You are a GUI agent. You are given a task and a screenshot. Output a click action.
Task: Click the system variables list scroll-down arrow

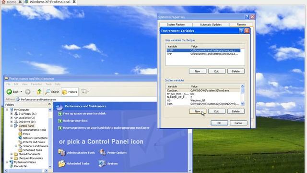point(243,104)
